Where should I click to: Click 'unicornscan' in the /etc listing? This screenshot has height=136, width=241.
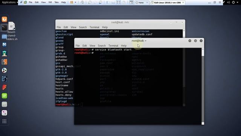pos(140,31)
